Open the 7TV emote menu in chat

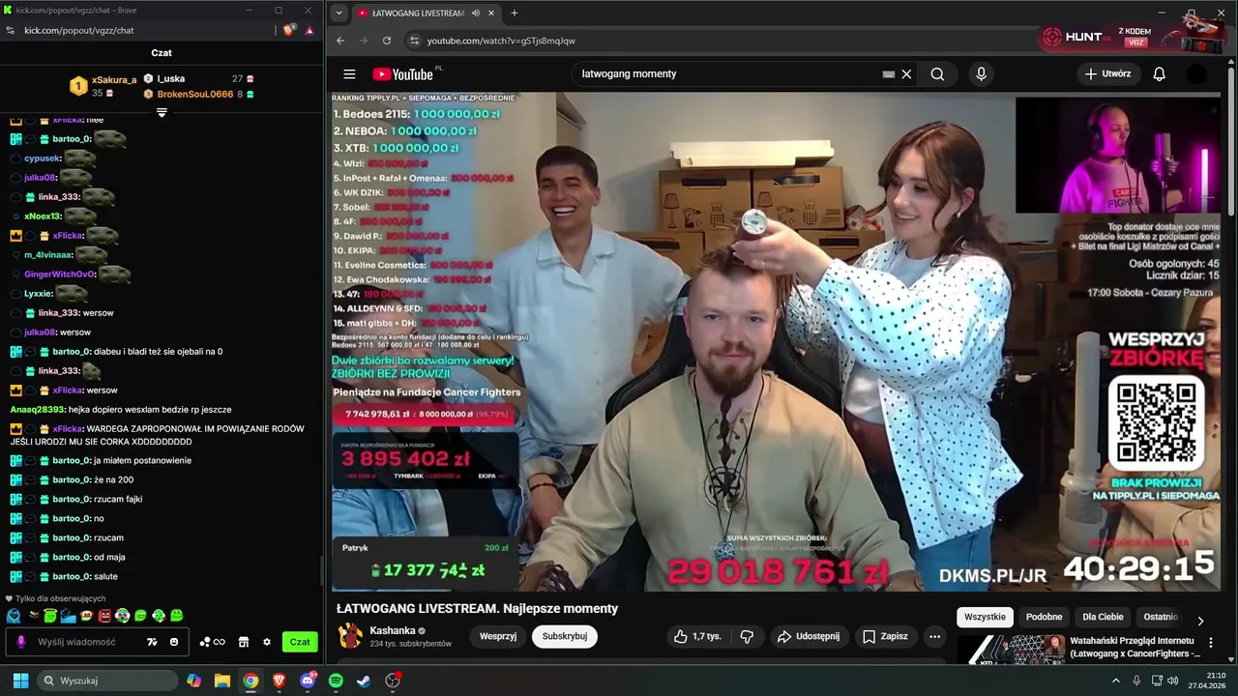[x=152, y=642]
